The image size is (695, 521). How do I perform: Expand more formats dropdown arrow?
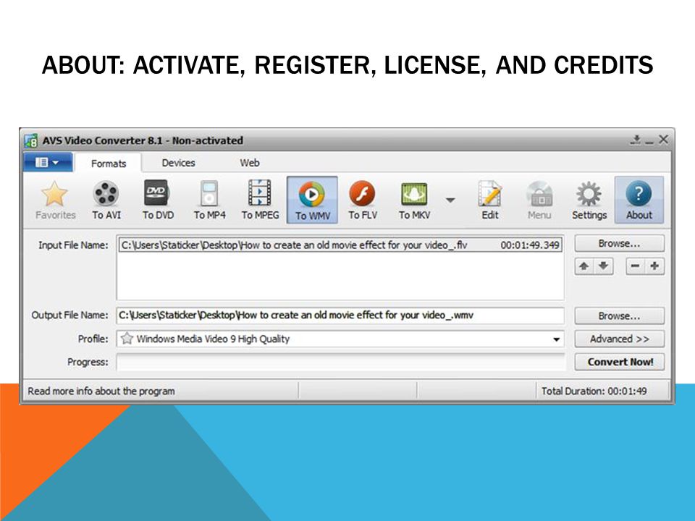coord(450,200)
